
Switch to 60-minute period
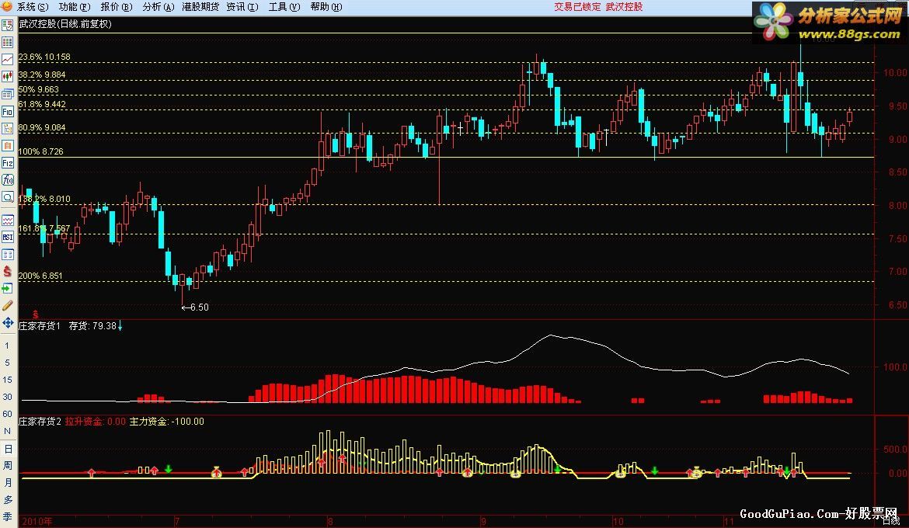point(8,414)
